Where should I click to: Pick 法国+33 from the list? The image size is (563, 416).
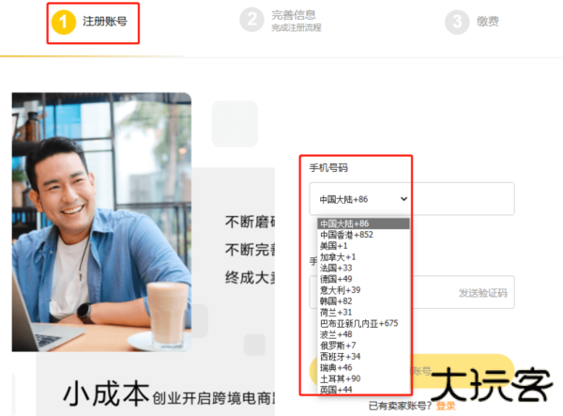363,268
